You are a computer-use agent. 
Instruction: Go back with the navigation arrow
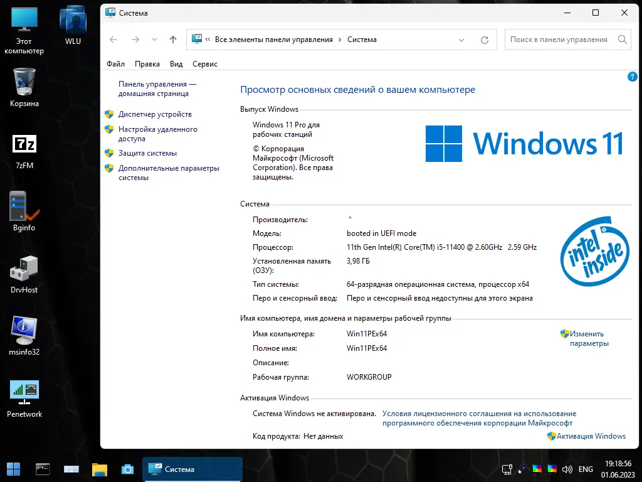(x=113, y=40)
